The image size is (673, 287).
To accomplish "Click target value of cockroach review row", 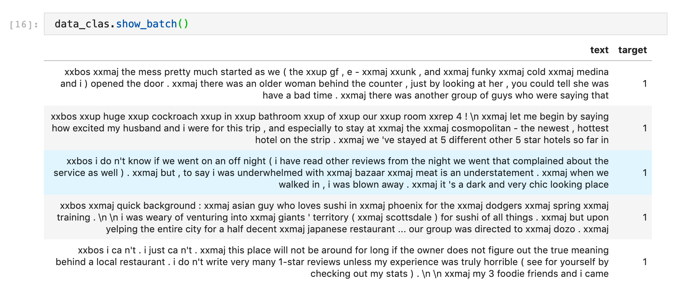I will click(644, 128).
